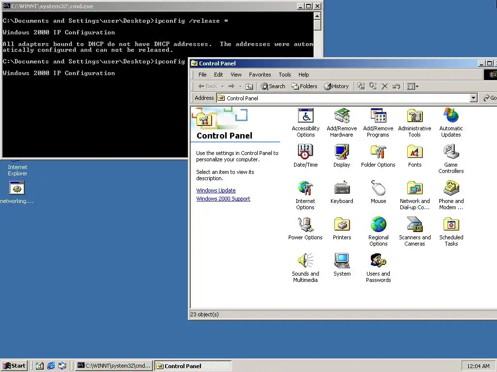Click the Back toolbar button

[x=208, y=86]
